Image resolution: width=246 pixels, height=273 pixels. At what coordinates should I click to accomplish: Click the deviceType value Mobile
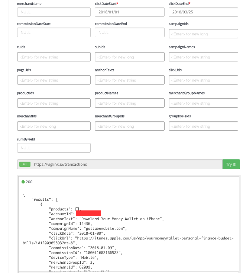[x=88, y=257]
